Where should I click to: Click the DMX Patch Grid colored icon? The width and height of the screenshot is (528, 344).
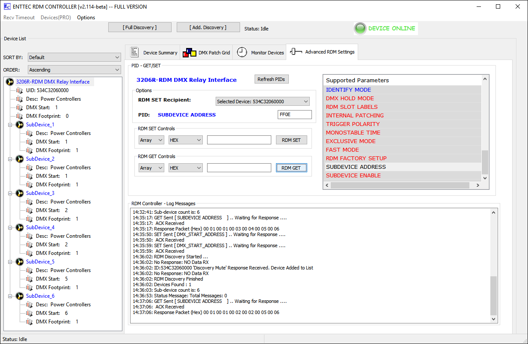[189, 53]
